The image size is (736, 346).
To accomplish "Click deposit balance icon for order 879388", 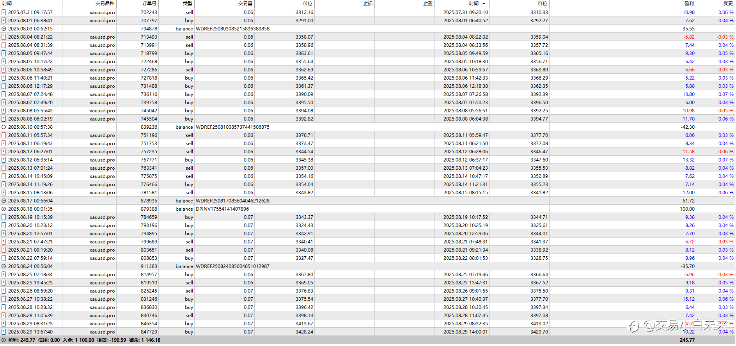I will tap(4, 209).
